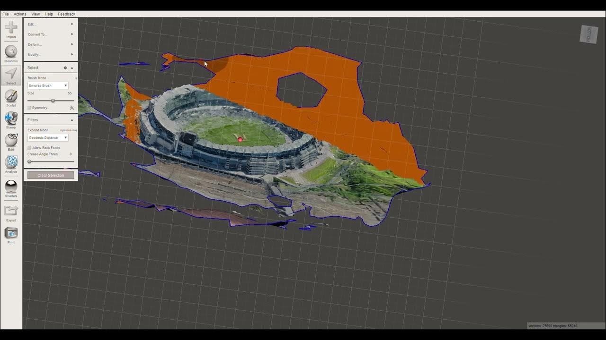Expand the Convert To... submenu
The image size is (606, 340).
(x=51, y=34)
